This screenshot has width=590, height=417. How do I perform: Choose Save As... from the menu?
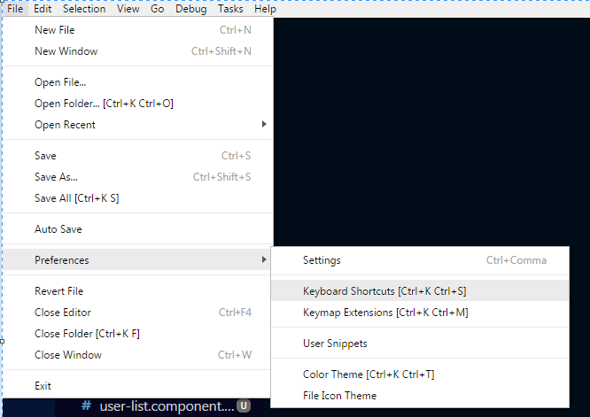tap(56, 177)
